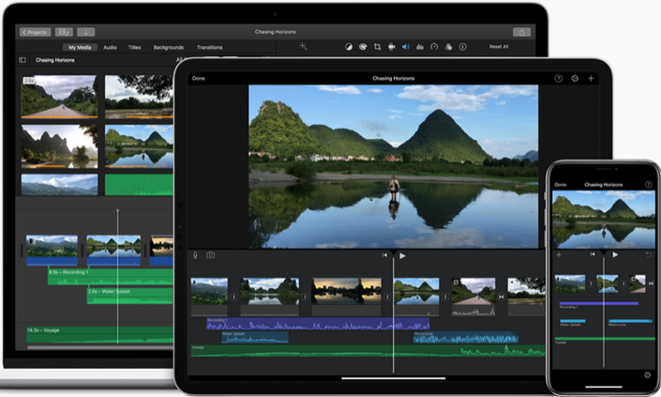Viewport: 661px width, 397px height.
Task: Open the stabilization camera tool
Action: pos(392,47)
